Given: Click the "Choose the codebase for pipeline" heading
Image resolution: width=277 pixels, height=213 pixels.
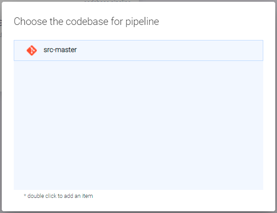Looking at the screenshot, I should (x=86, y=21).
